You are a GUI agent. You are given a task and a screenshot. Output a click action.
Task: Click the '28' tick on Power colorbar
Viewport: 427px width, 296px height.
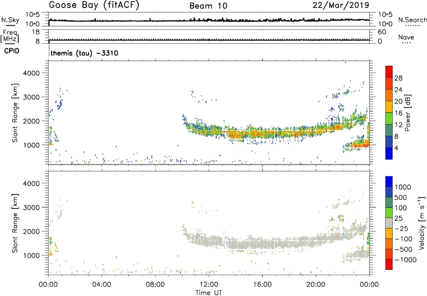pyautogui.click(x=398, y=78)
